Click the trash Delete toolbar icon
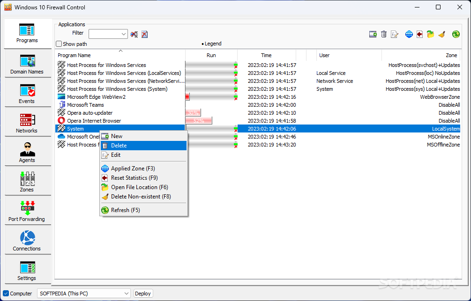 [383, 34]
